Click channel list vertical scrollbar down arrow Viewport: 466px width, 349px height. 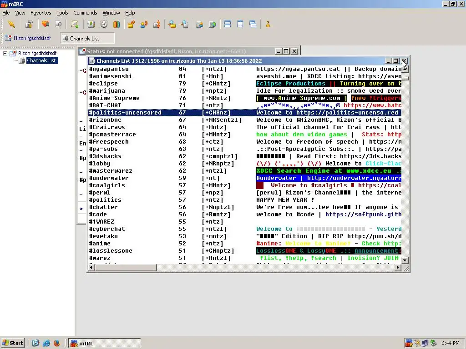[405, 260]
